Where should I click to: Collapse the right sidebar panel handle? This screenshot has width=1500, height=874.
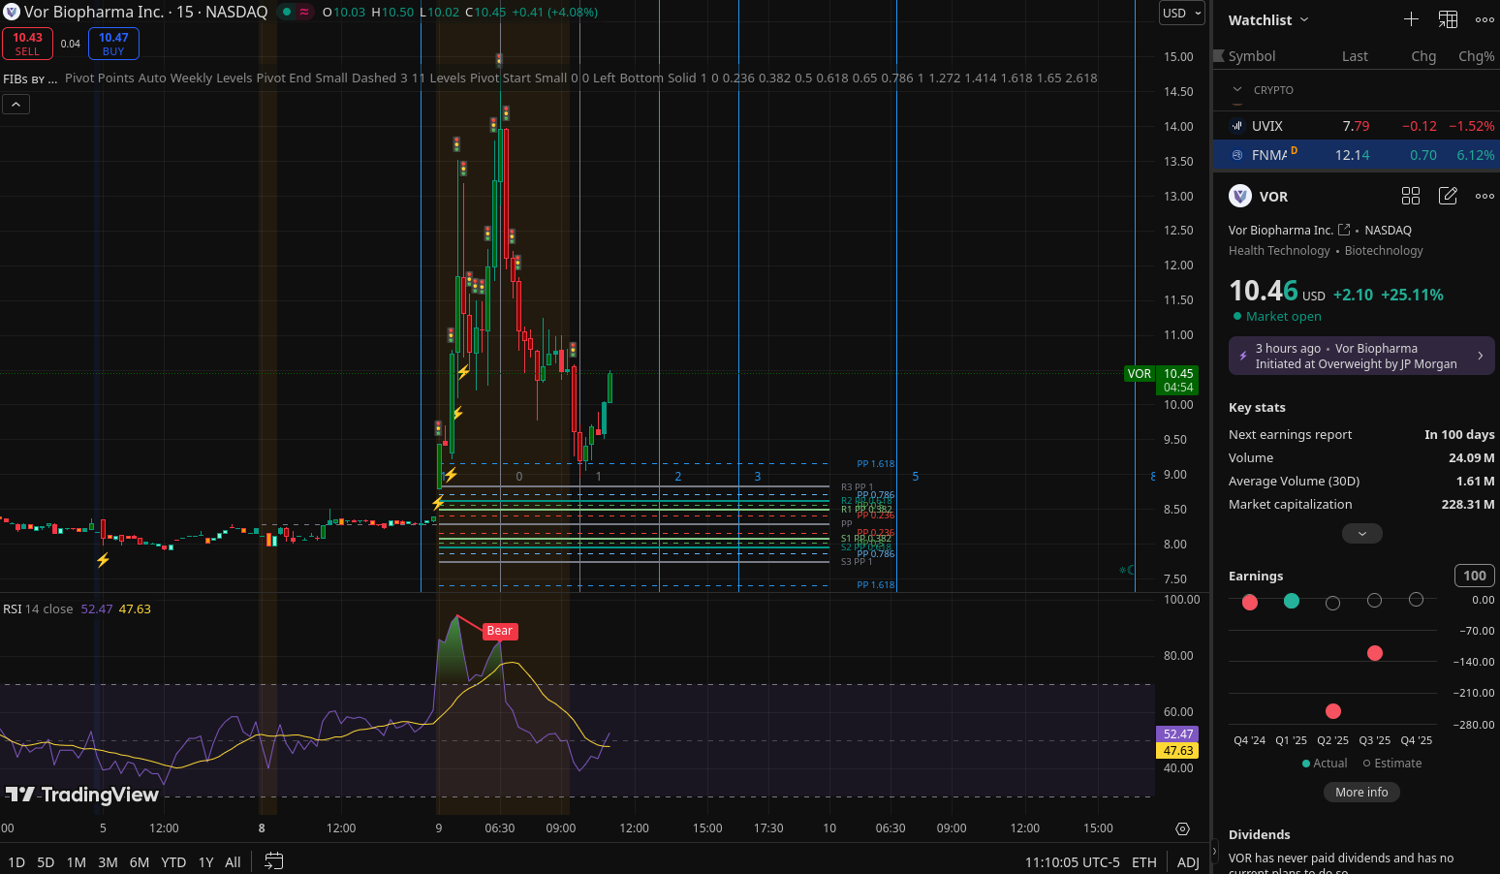(x=1214, y=852)
